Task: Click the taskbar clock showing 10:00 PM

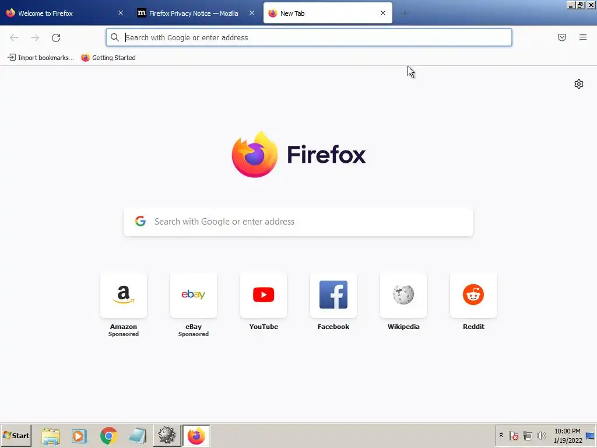Action: click(x=567, y=435)
